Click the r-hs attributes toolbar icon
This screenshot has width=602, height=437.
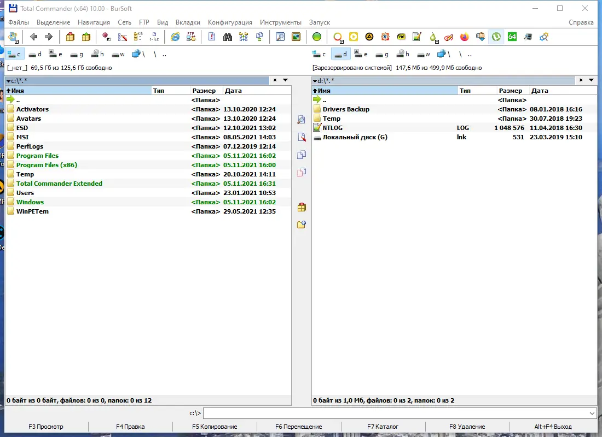(154, 37)
